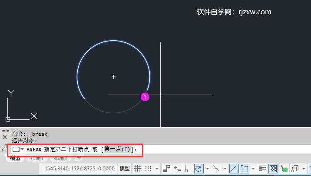Image resolution: width=311 pixels, height=176 pixels.
Task: Grab the command line drag grip handle
Action: 5,131
